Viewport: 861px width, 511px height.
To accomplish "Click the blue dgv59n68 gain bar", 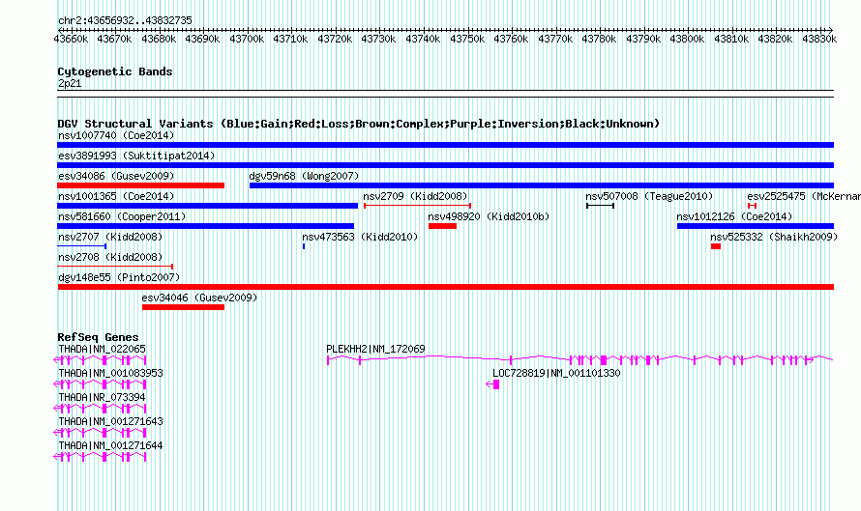I will 542,185.
